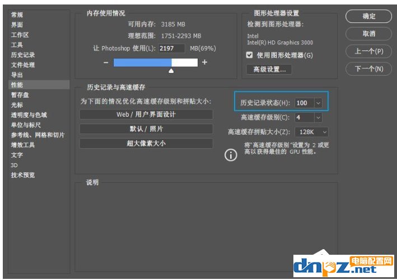The height and width of the screenshot is (280, 397).
Task: Click the memory usage slider bar
Action: 156,62
